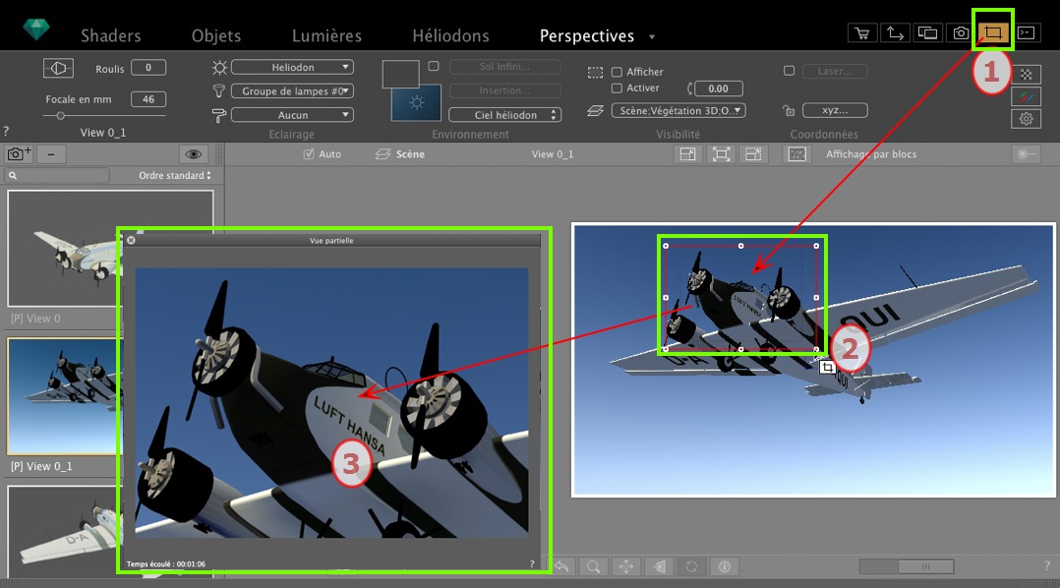Click the door enter icon in bottom toolbar
Viewport: 1060px width, 588px height.
[659, 566]
